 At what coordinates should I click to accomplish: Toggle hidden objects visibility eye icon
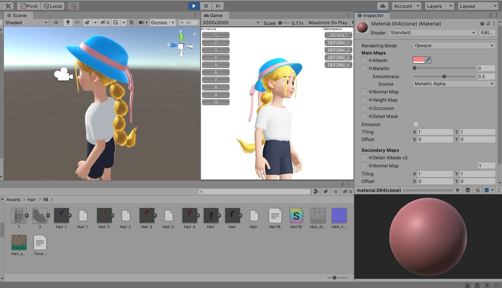coord(105,22)
